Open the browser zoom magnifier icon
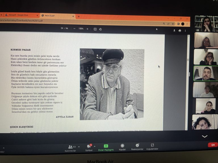The height and width of the screenshot is (163, 218). 164,24
